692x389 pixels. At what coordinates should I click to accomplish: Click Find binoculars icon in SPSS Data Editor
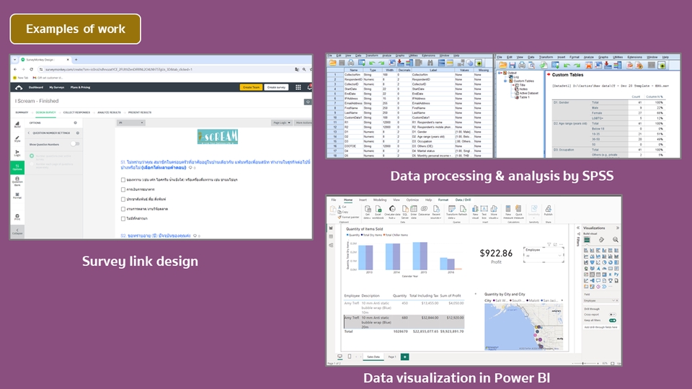430,63
